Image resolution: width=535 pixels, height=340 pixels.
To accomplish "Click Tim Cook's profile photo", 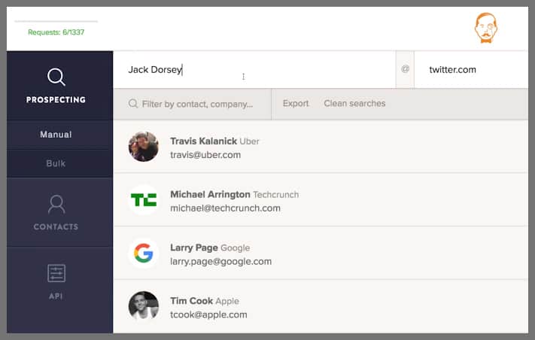I will (x=143, y=306).
